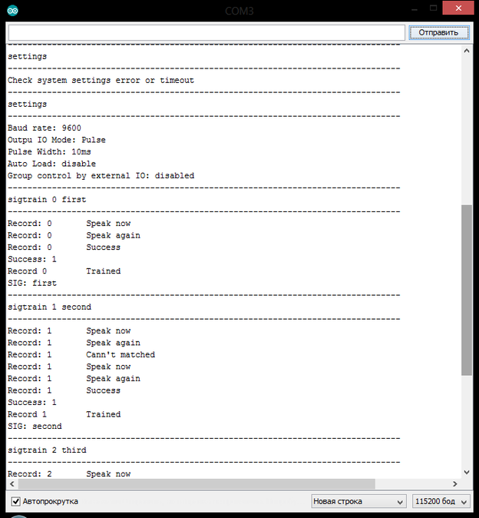This screenshot has height=518, width=479.
Task: Focus the serial command input field
Action: 206,33
